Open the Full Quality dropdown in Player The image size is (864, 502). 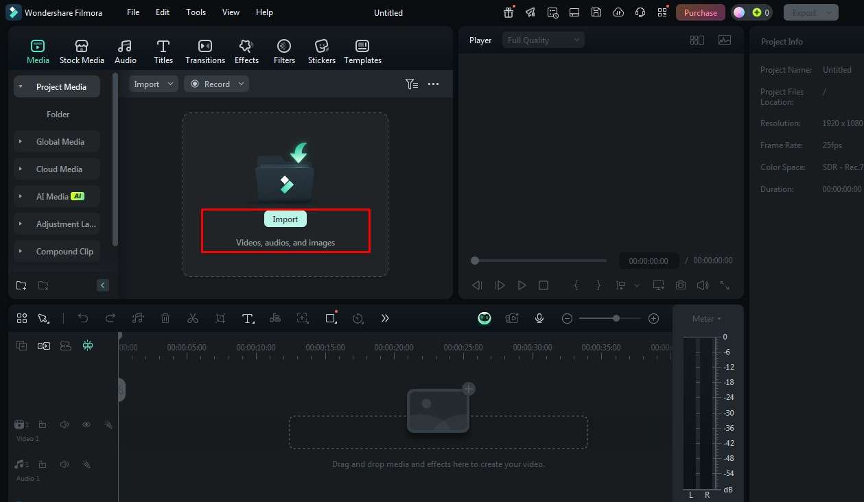click(544, 40)
